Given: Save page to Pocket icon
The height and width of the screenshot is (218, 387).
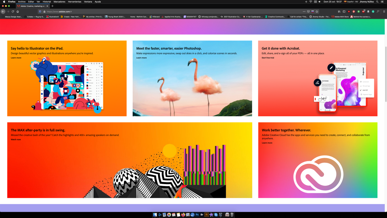Looking at the screenshot, I should click(308, 11).
